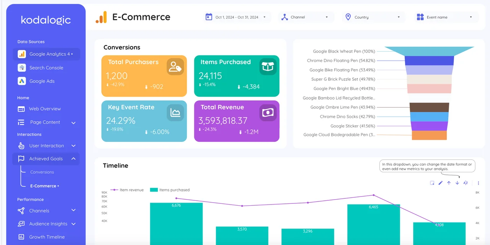Open the Country filter dropdown
490x245 pixels.
pyautogui.click(x=374, y=17)
